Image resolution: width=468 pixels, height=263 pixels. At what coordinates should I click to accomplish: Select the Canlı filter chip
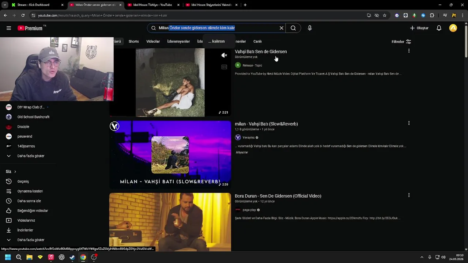[x=257, y=41]
